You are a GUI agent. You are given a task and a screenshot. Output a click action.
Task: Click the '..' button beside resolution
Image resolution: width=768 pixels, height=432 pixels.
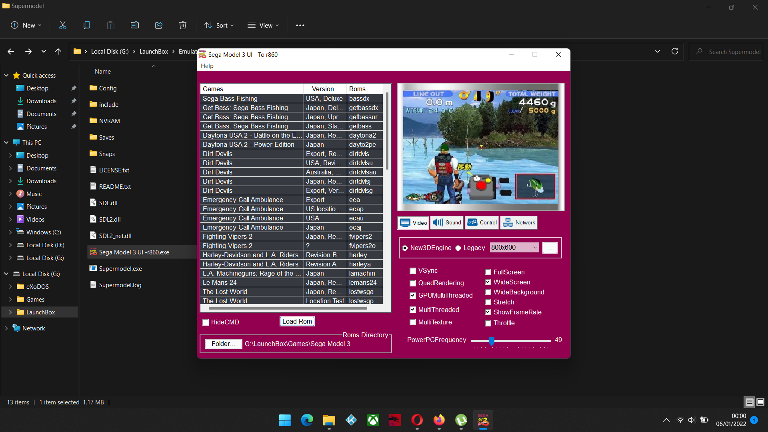(x=550, y=248)
